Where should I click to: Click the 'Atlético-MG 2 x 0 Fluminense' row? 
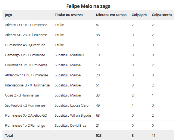(x=88, y=35)
